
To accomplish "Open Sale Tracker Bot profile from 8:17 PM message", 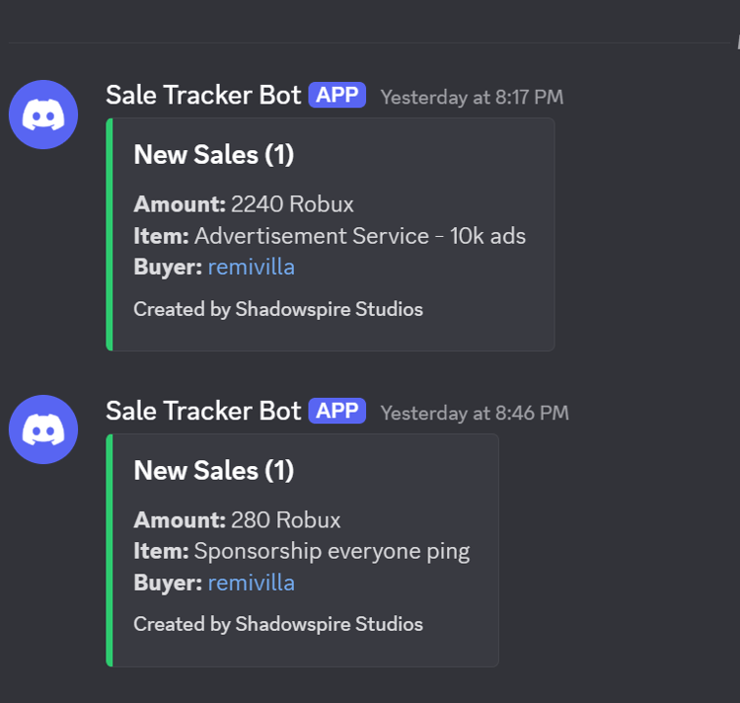I will (203, 96).
